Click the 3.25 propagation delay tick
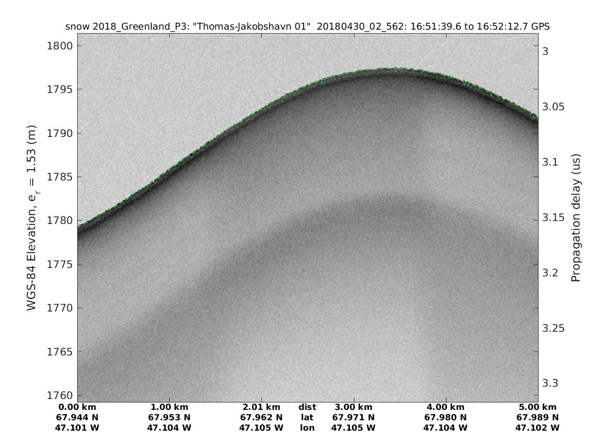Screen dimensions: 594x445 pyautogui.click(x=554, y=328)
